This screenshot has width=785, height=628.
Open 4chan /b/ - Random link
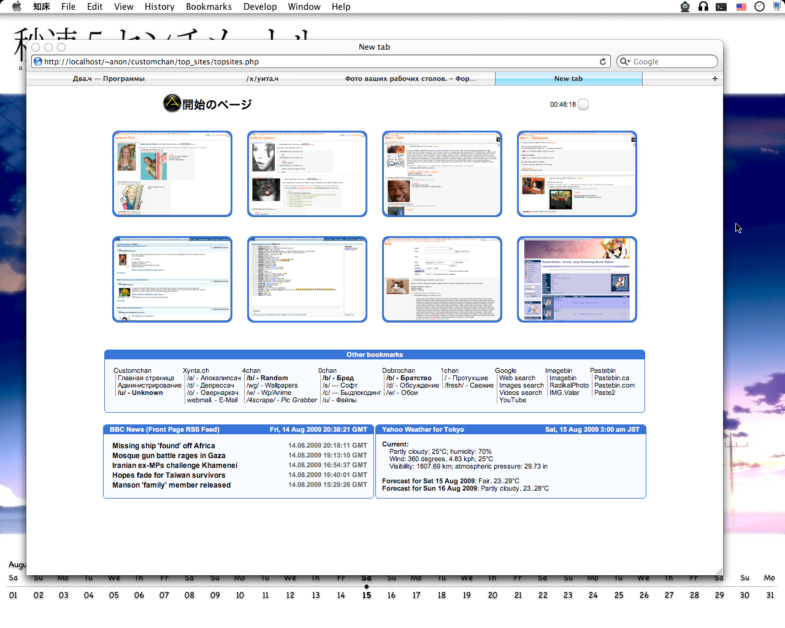pos(267,378)
